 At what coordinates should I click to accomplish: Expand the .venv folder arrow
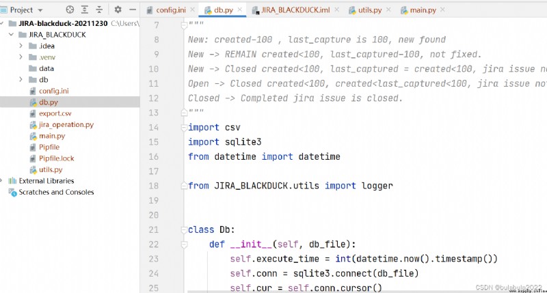pyautogui.click(x=21, y=57)
